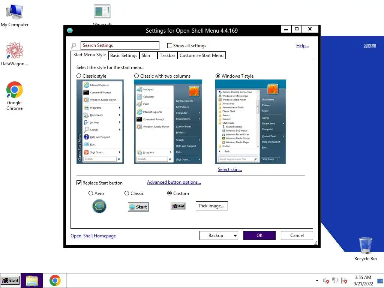The width and height of the screenshot is (384, 288).
Task: Click the Cancel button
Action: 297,235
